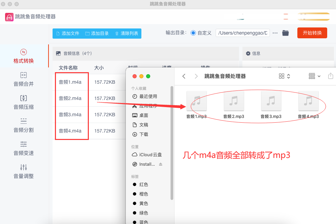Select the 音频1.mp3 file thumbnail

[x=196, y=101]
